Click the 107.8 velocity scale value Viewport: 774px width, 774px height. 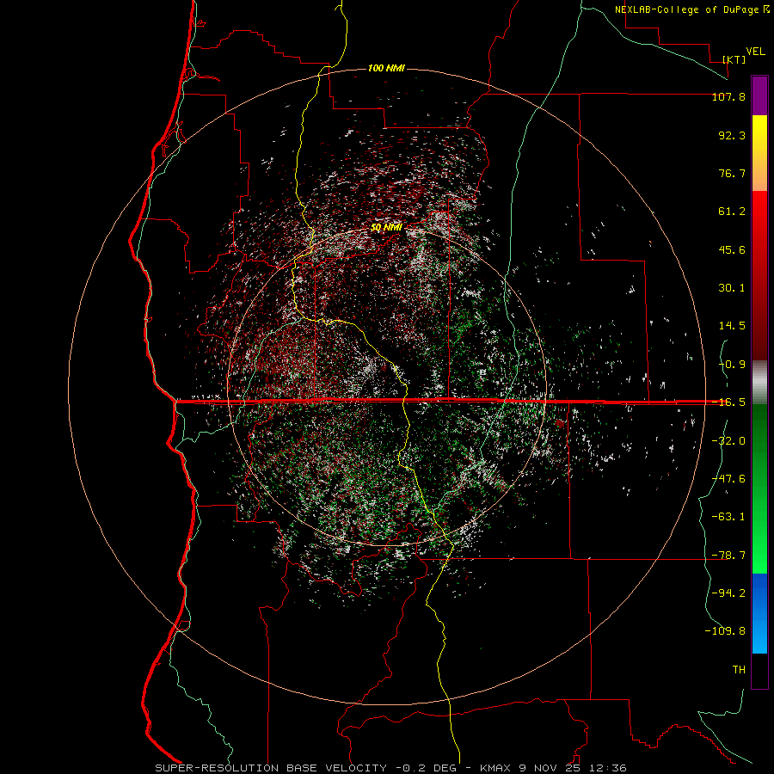pyautogui.click(x=728, y=96)
